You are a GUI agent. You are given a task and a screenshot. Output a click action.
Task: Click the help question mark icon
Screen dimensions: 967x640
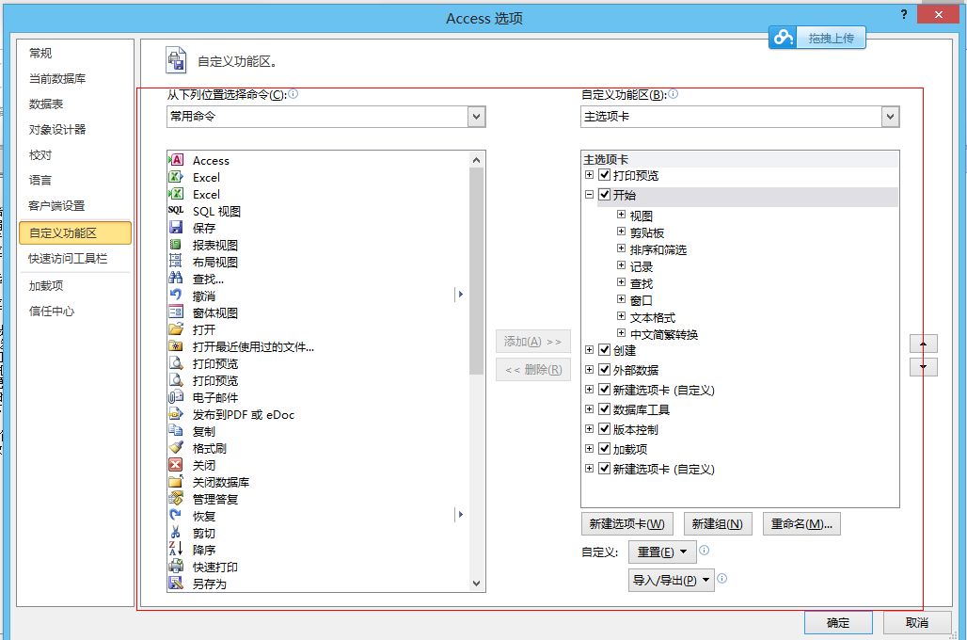pyautogui.click(x=903, y=14)
